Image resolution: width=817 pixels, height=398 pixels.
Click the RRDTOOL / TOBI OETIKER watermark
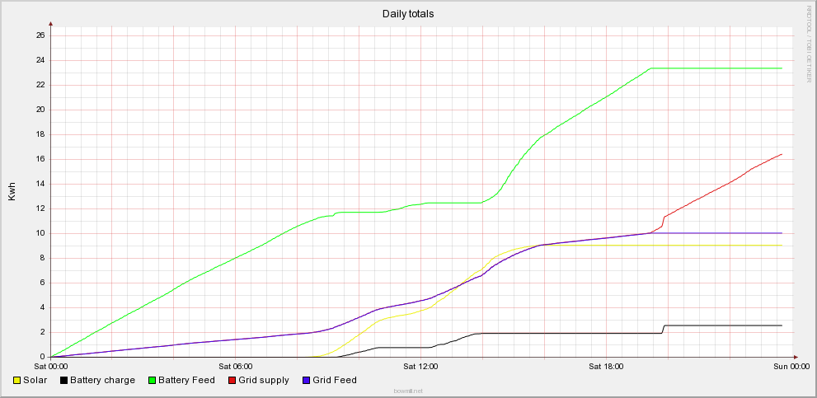click(x=809, y=43)
